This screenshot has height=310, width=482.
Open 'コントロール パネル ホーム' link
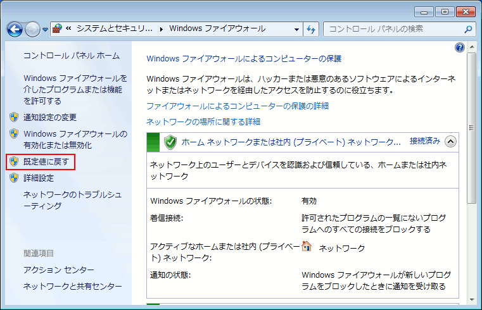coord(71,56)
